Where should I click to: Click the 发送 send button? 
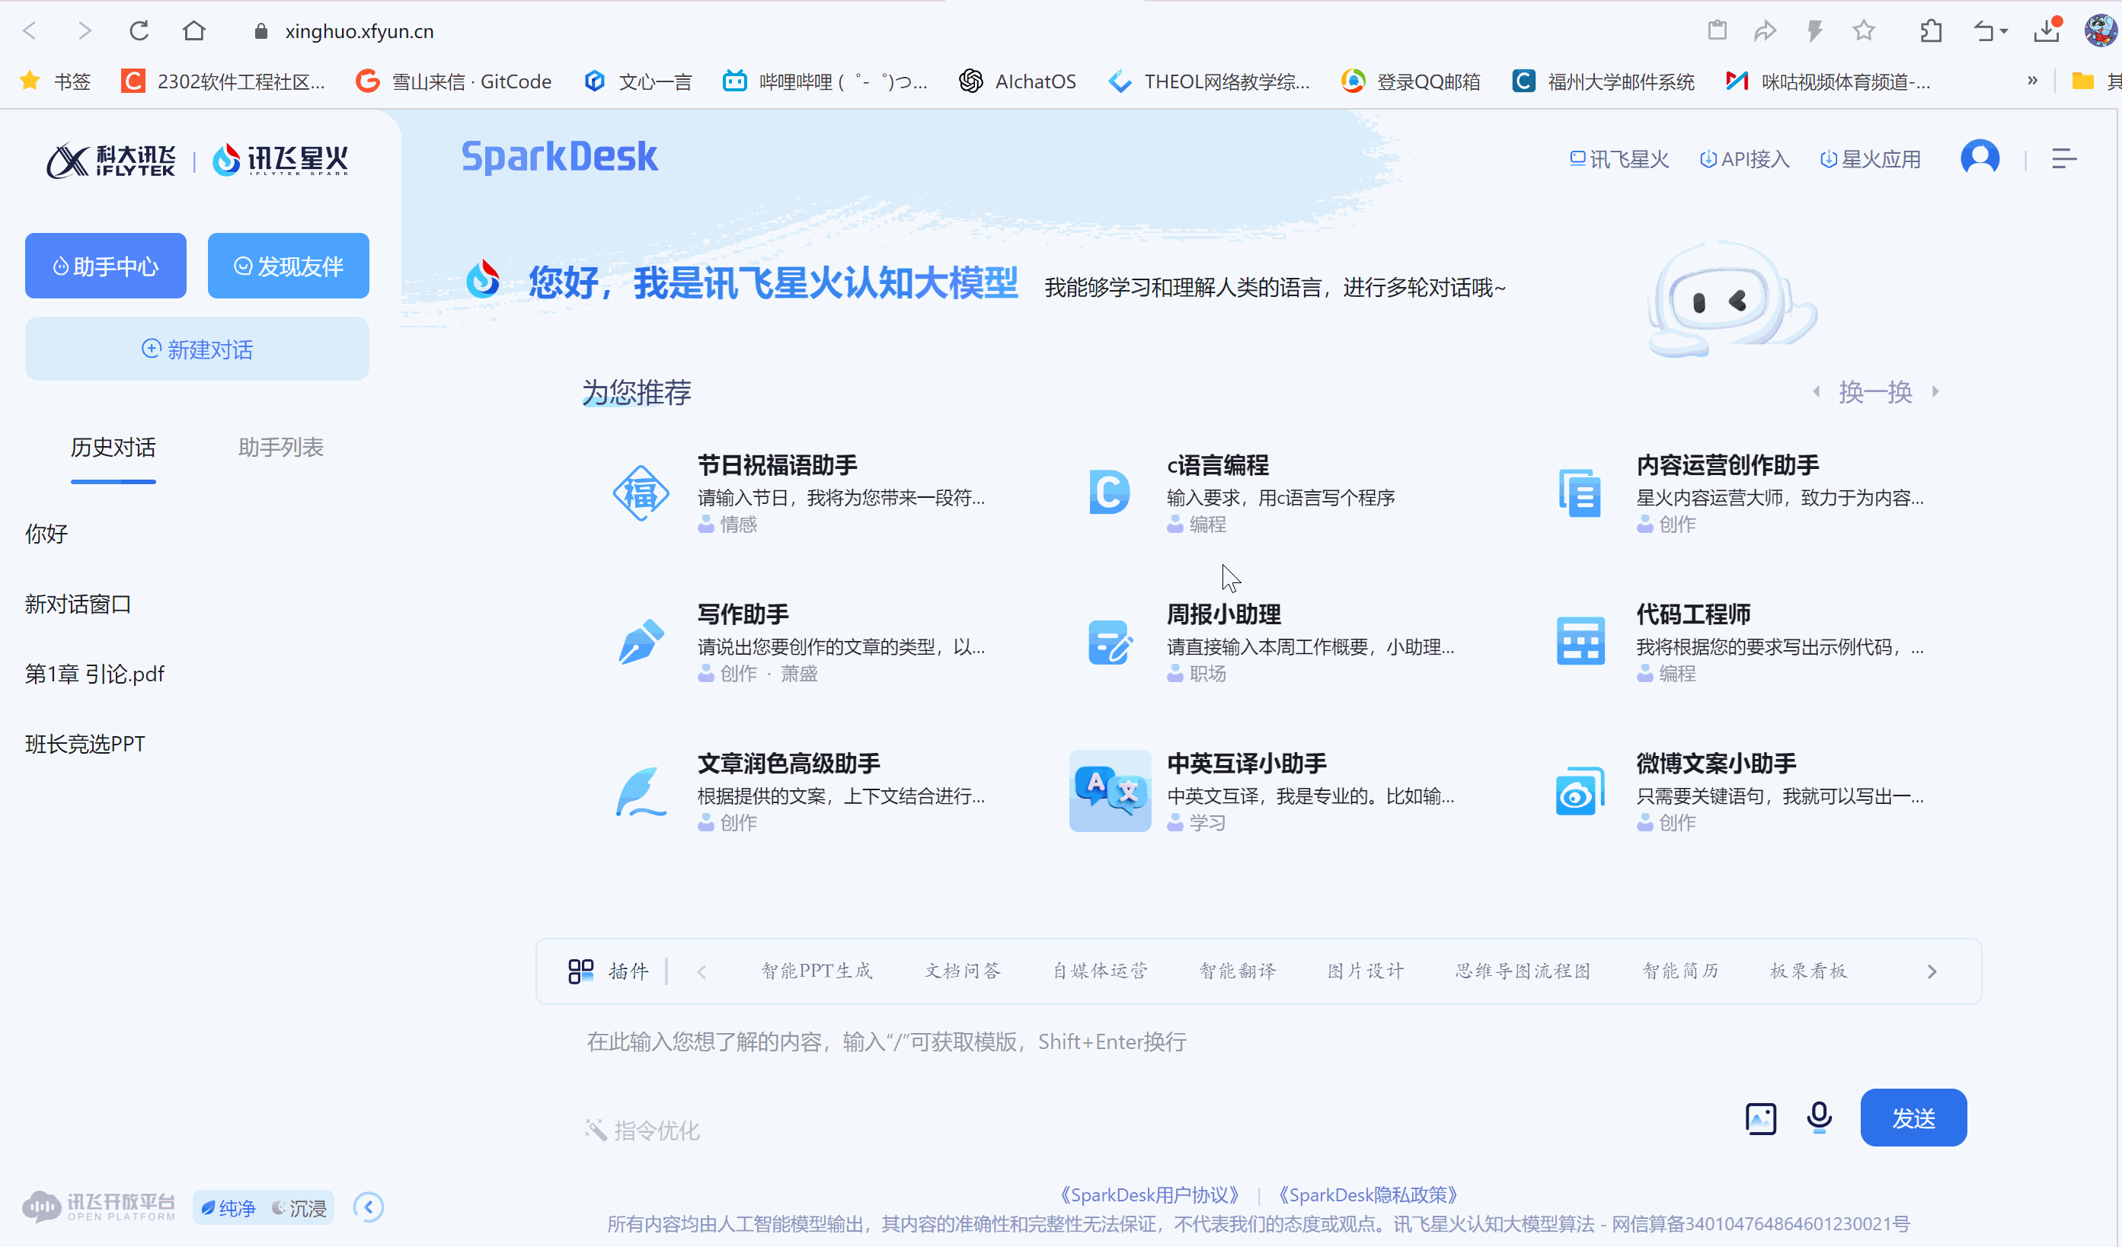tap(1913, 1118)
